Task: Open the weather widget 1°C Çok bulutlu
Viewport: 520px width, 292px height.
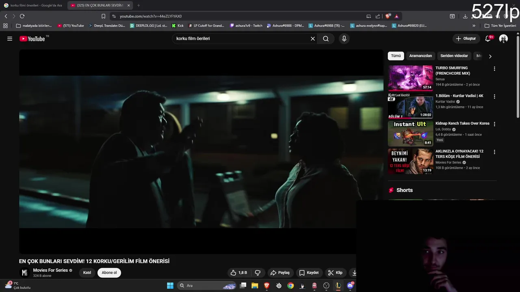Action: [18, 286]
